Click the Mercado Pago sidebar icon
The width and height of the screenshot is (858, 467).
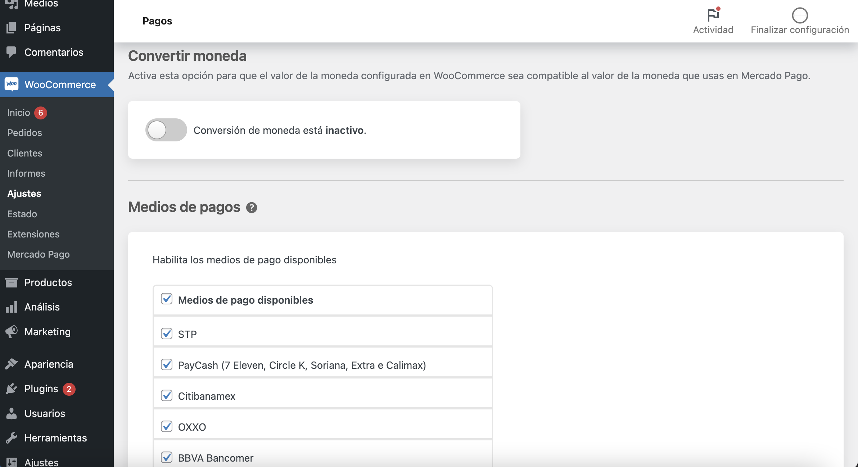coord(38,254)
